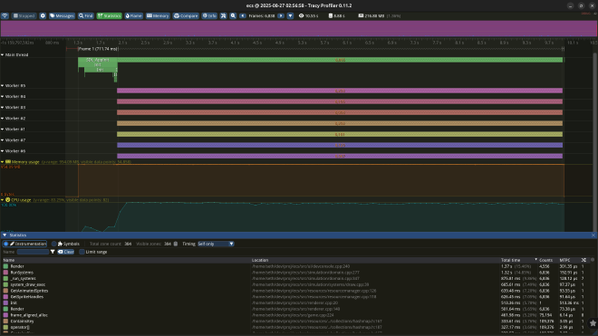Copy visible zones clipboard icon

coord(176,244)
